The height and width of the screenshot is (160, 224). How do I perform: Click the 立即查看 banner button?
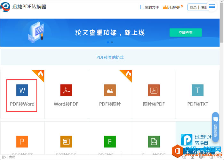pyautogui.click(x=186, y=32)
